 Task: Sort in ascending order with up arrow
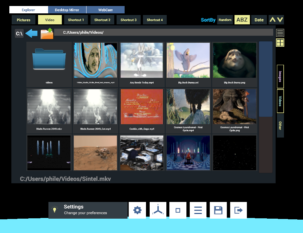[273, 20]
